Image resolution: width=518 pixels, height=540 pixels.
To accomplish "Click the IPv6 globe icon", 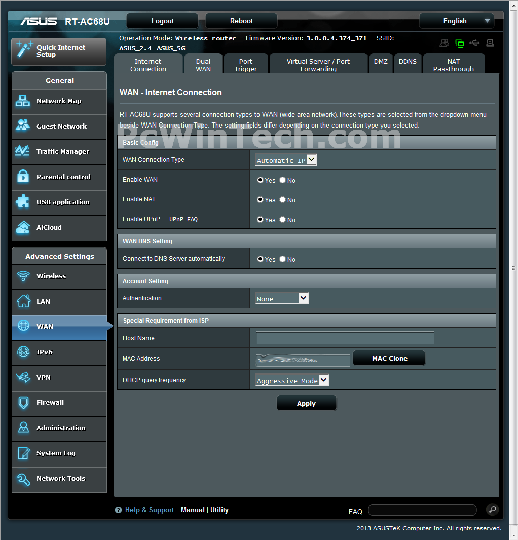I will [23, 352].
